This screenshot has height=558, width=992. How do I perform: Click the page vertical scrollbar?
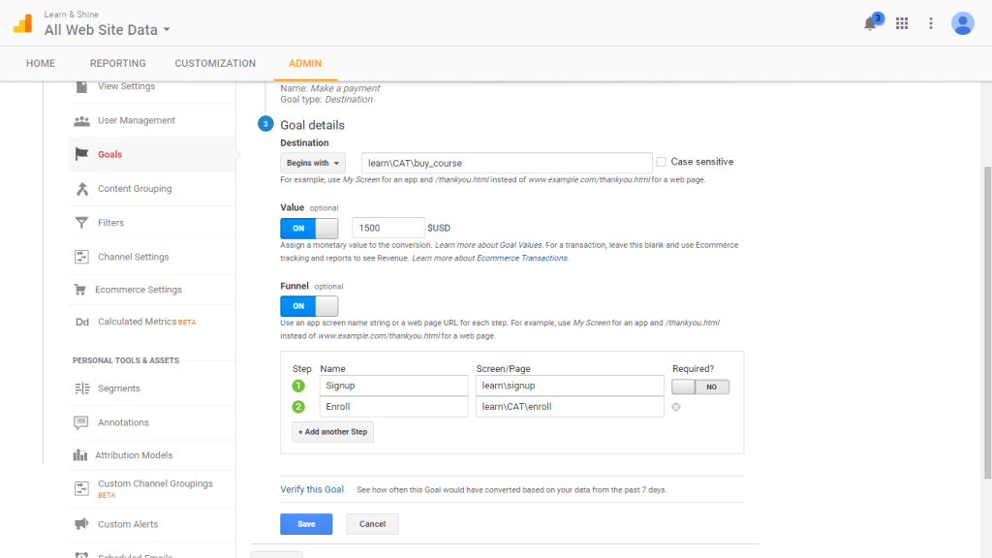987,323
